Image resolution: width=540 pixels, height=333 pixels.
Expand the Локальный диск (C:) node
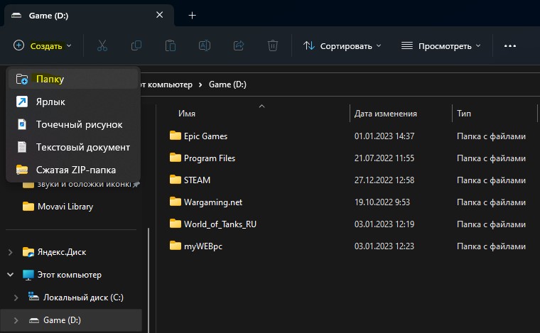click(16, 297)
